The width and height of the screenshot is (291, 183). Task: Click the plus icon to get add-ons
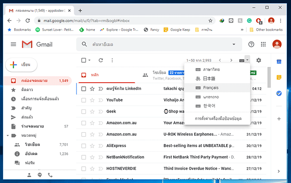pos(279,119)
